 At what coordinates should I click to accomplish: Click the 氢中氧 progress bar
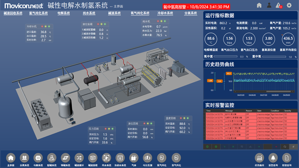274,56
